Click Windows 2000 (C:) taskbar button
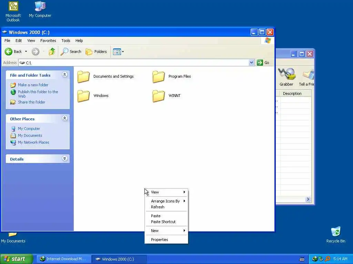 119,259
